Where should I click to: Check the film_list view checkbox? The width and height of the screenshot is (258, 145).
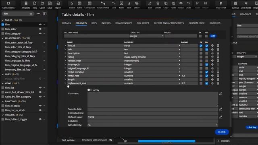tap(3, 88)
